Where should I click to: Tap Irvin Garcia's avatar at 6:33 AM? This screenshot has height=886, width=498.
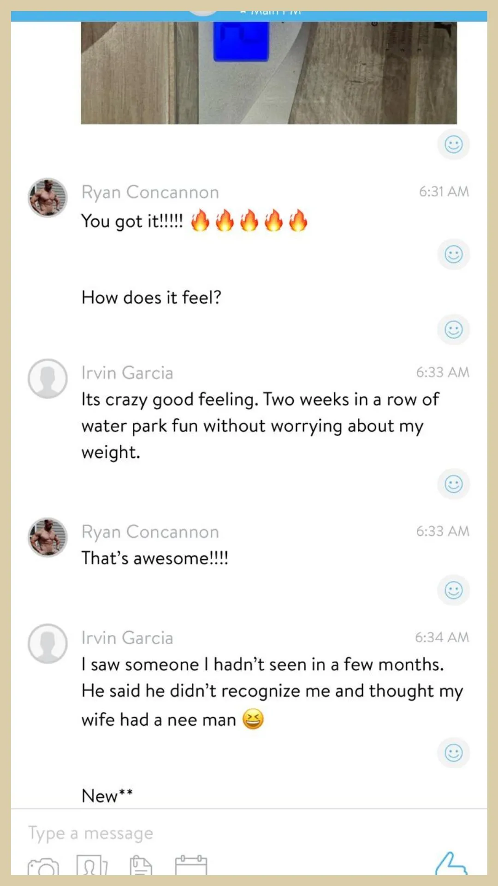tap(47, 378)
